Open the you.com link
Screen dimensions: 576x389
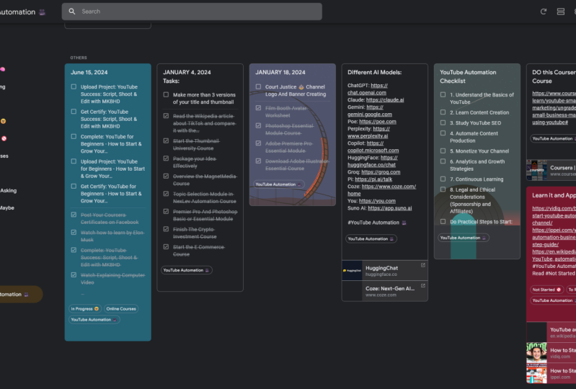(x=377, y=201)
